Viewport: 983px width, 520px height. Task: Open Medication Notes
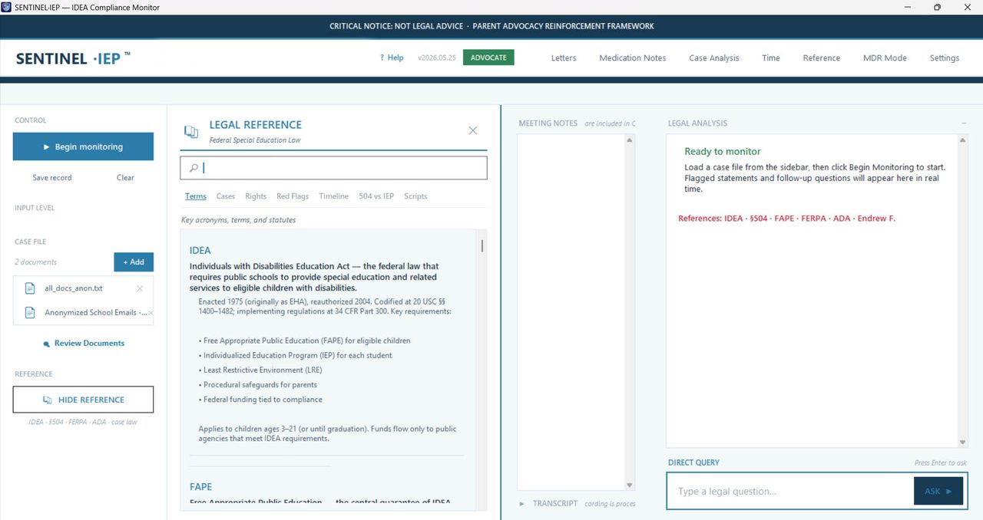click(633, 58)
